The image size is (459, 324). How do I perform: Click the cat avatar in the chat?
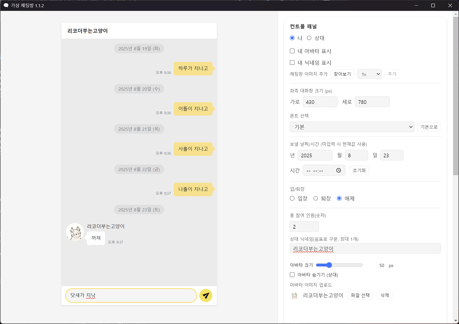[75, 232]
